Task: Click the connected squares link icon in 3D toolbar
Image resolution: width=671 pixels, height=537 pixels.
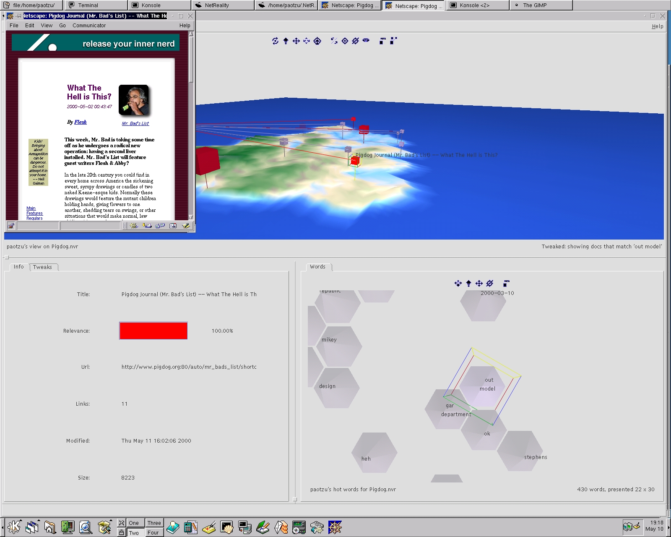Action: coord(393,41)
